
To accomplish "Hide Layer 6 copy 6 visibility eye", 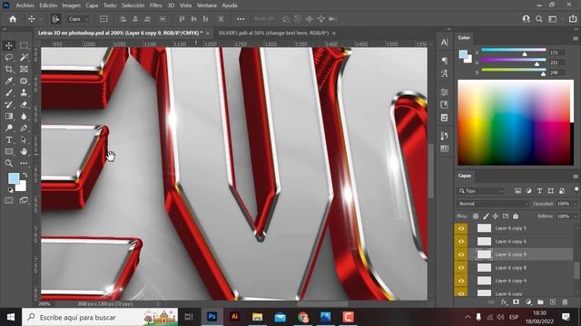I will point(461,242).
